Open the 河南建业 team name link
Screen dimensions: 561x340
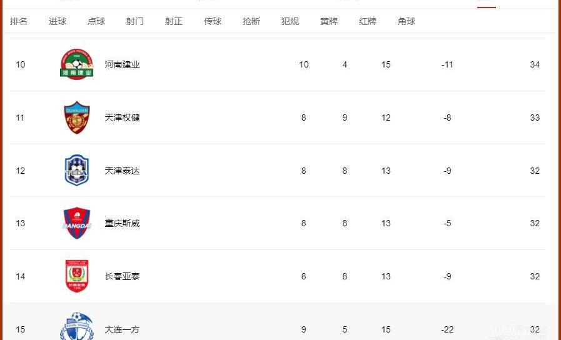click(122, 65)
